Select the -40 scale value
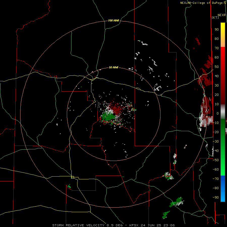 [216, 151]
